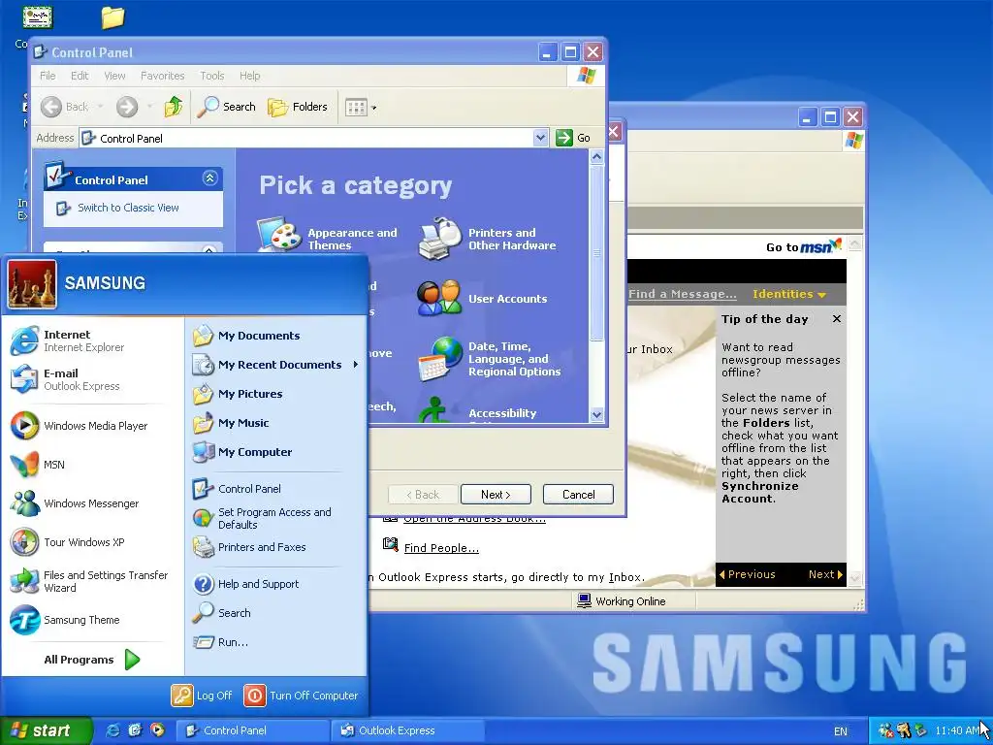Close the Tip of the day panel
Image resolution: width=993 pixels, height=745 pixels.
837,318
